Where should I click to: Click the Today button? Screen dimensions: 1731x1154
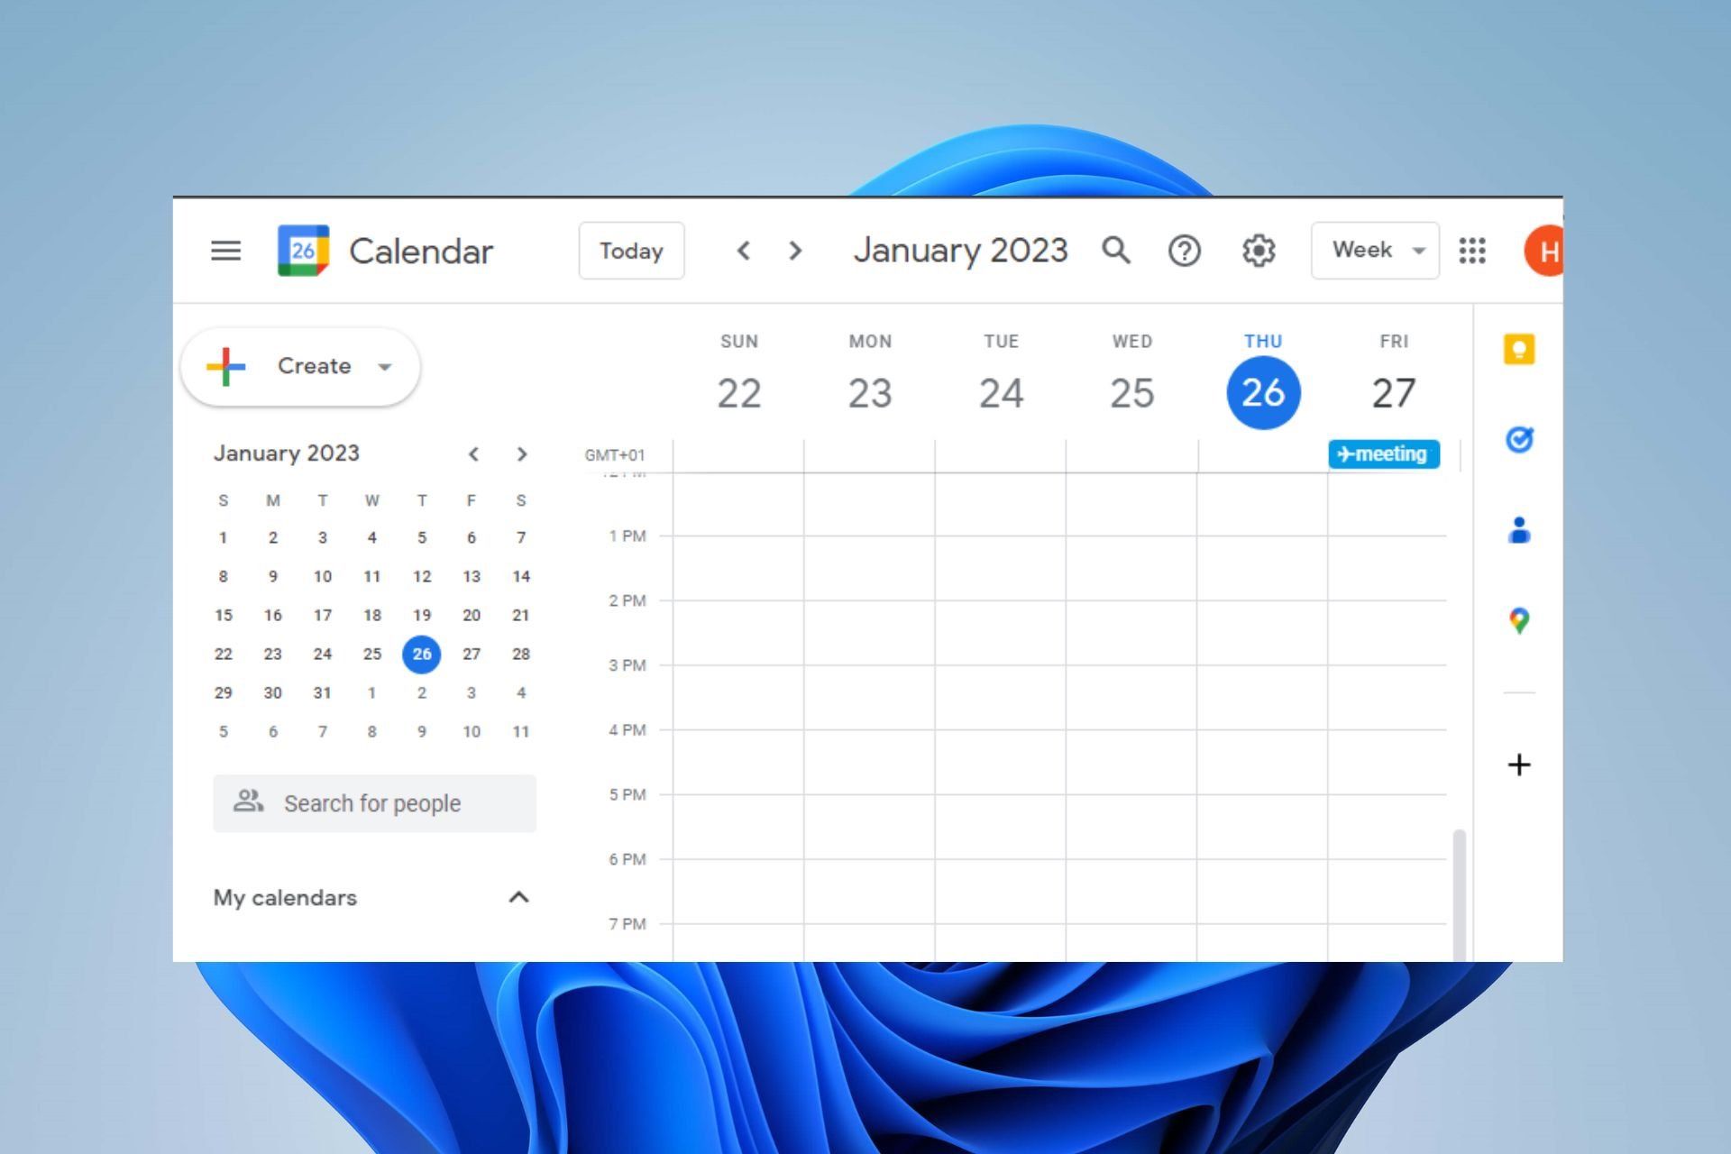coord(630,250)
